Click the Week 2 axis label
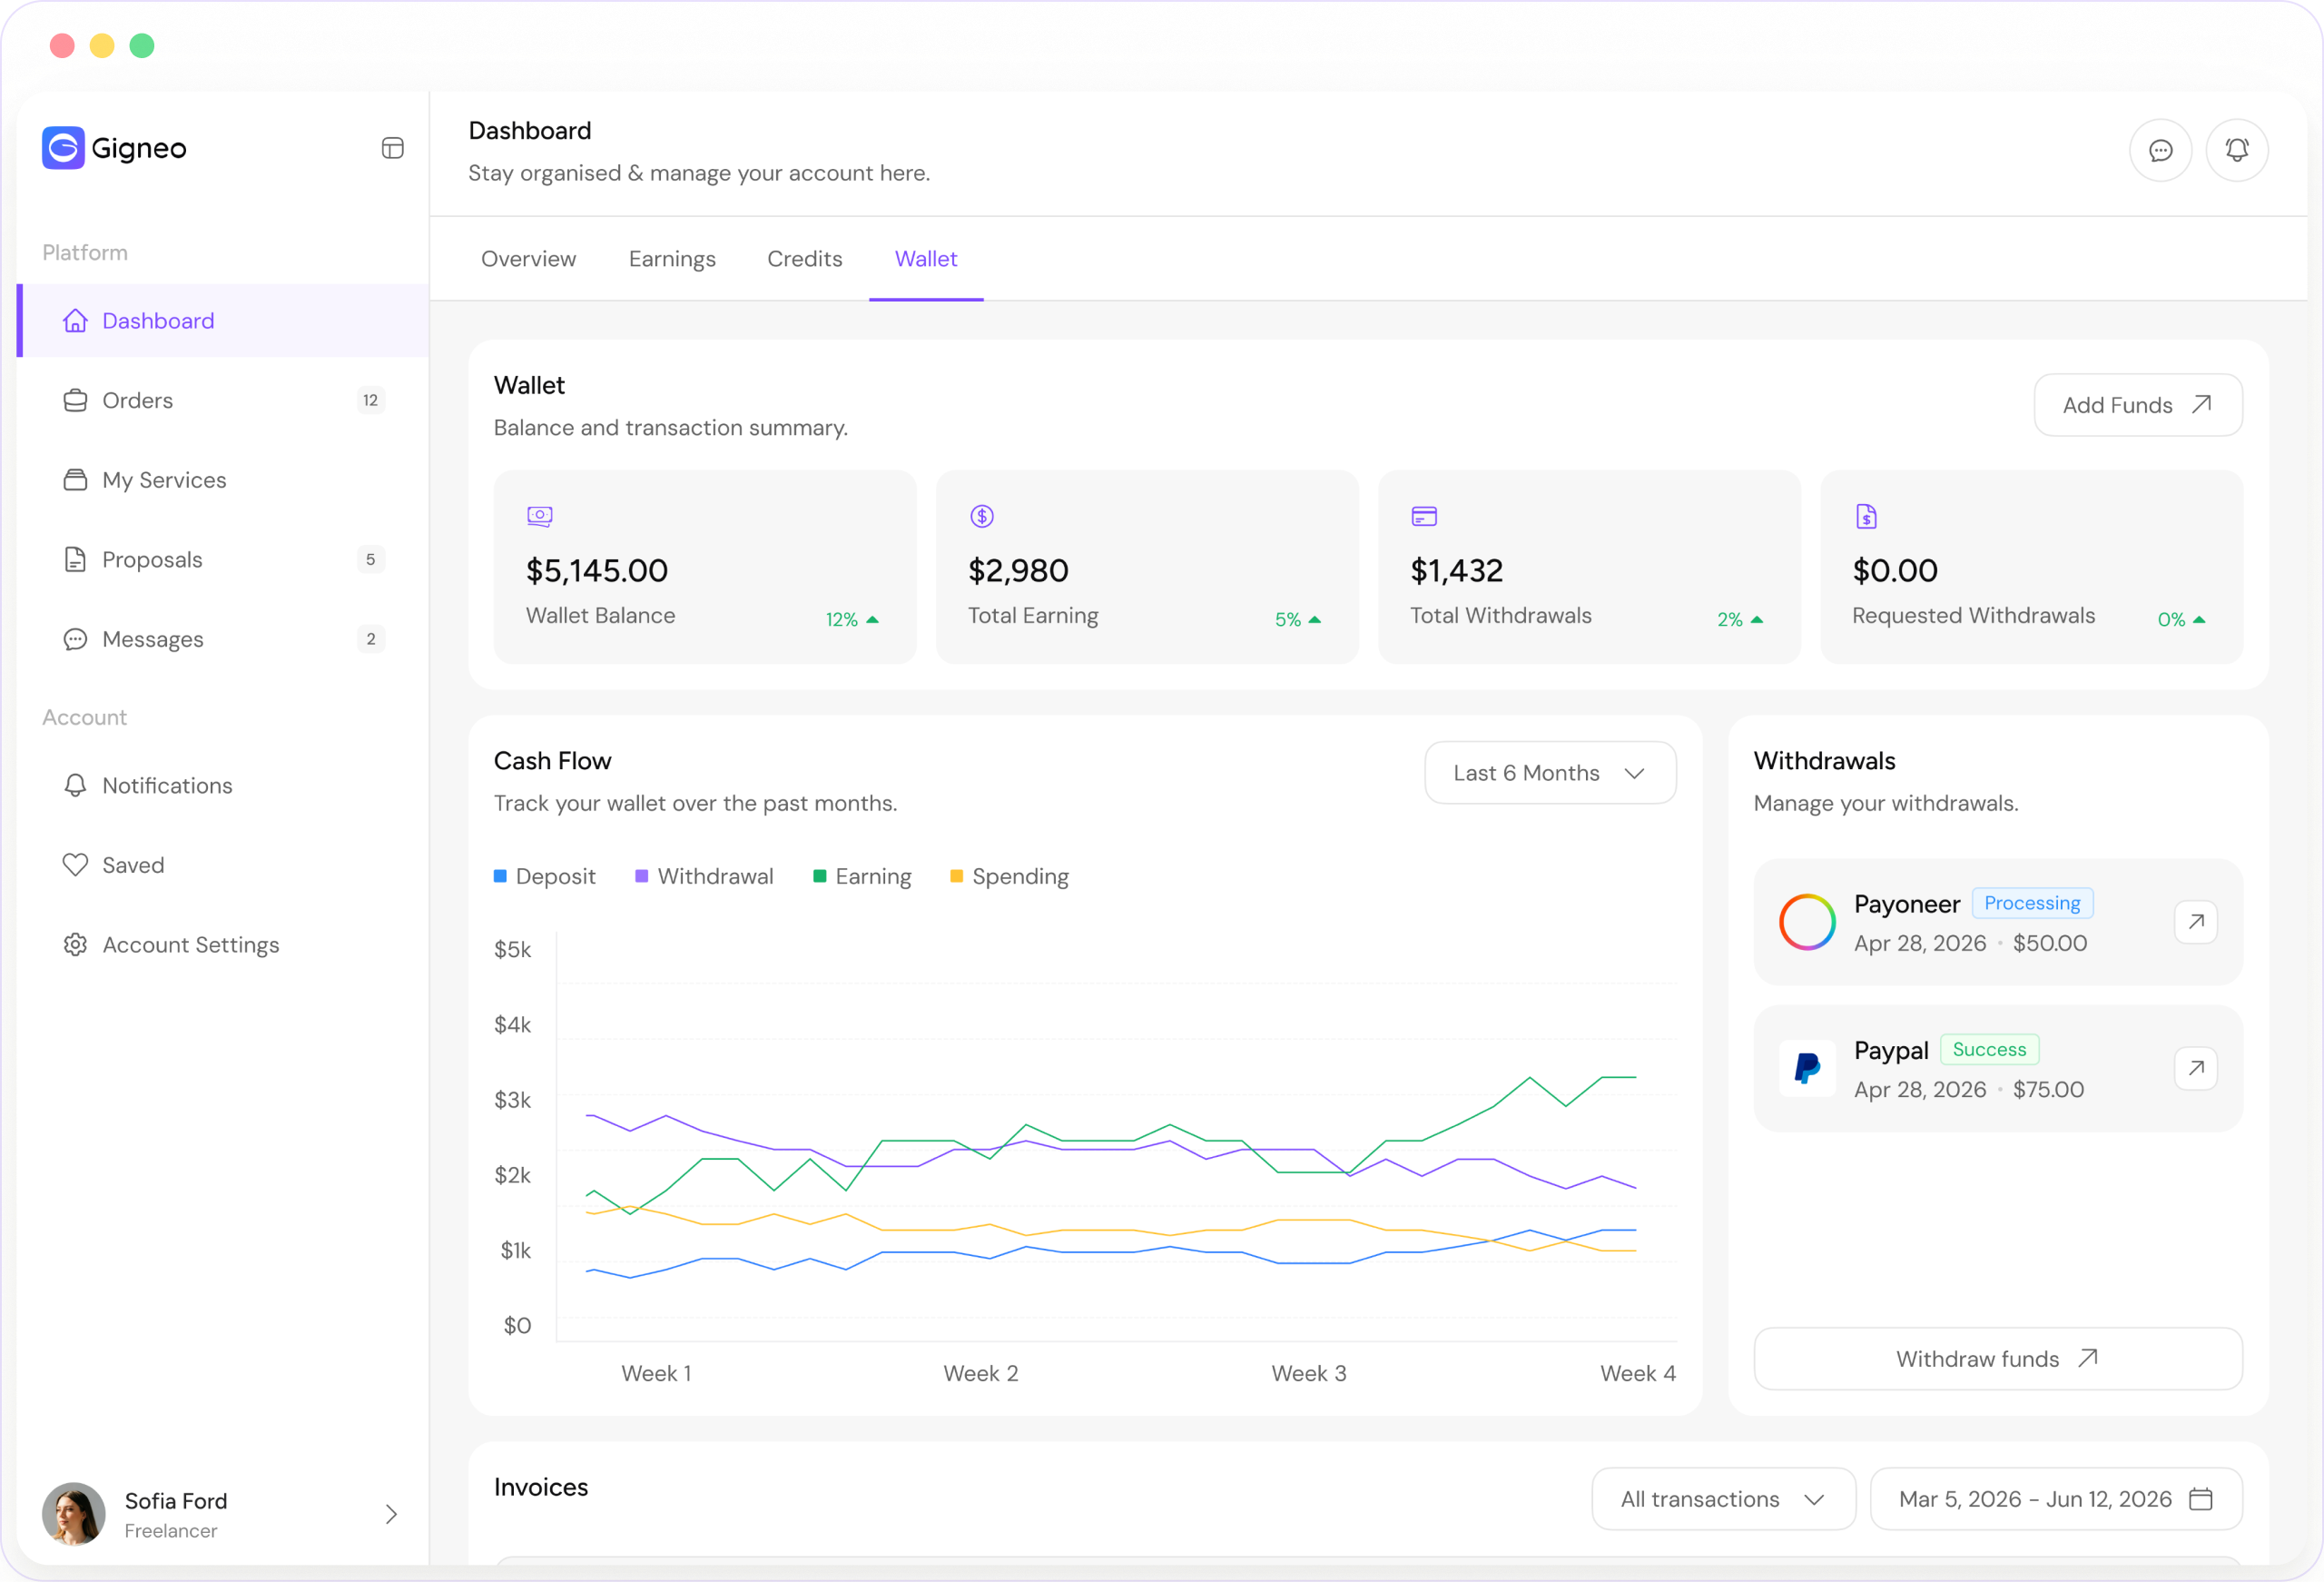 tap(981, 1374)
